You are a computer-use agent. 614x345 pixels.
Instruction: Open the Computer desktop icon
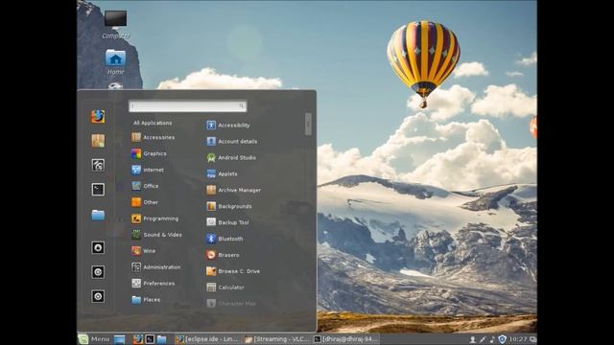click(x=115, y=25)
